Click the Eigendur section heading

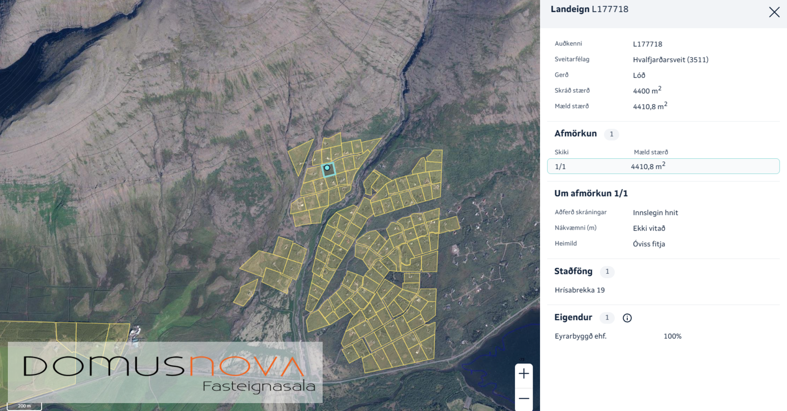pyautogui.click(x=573, y=318)
